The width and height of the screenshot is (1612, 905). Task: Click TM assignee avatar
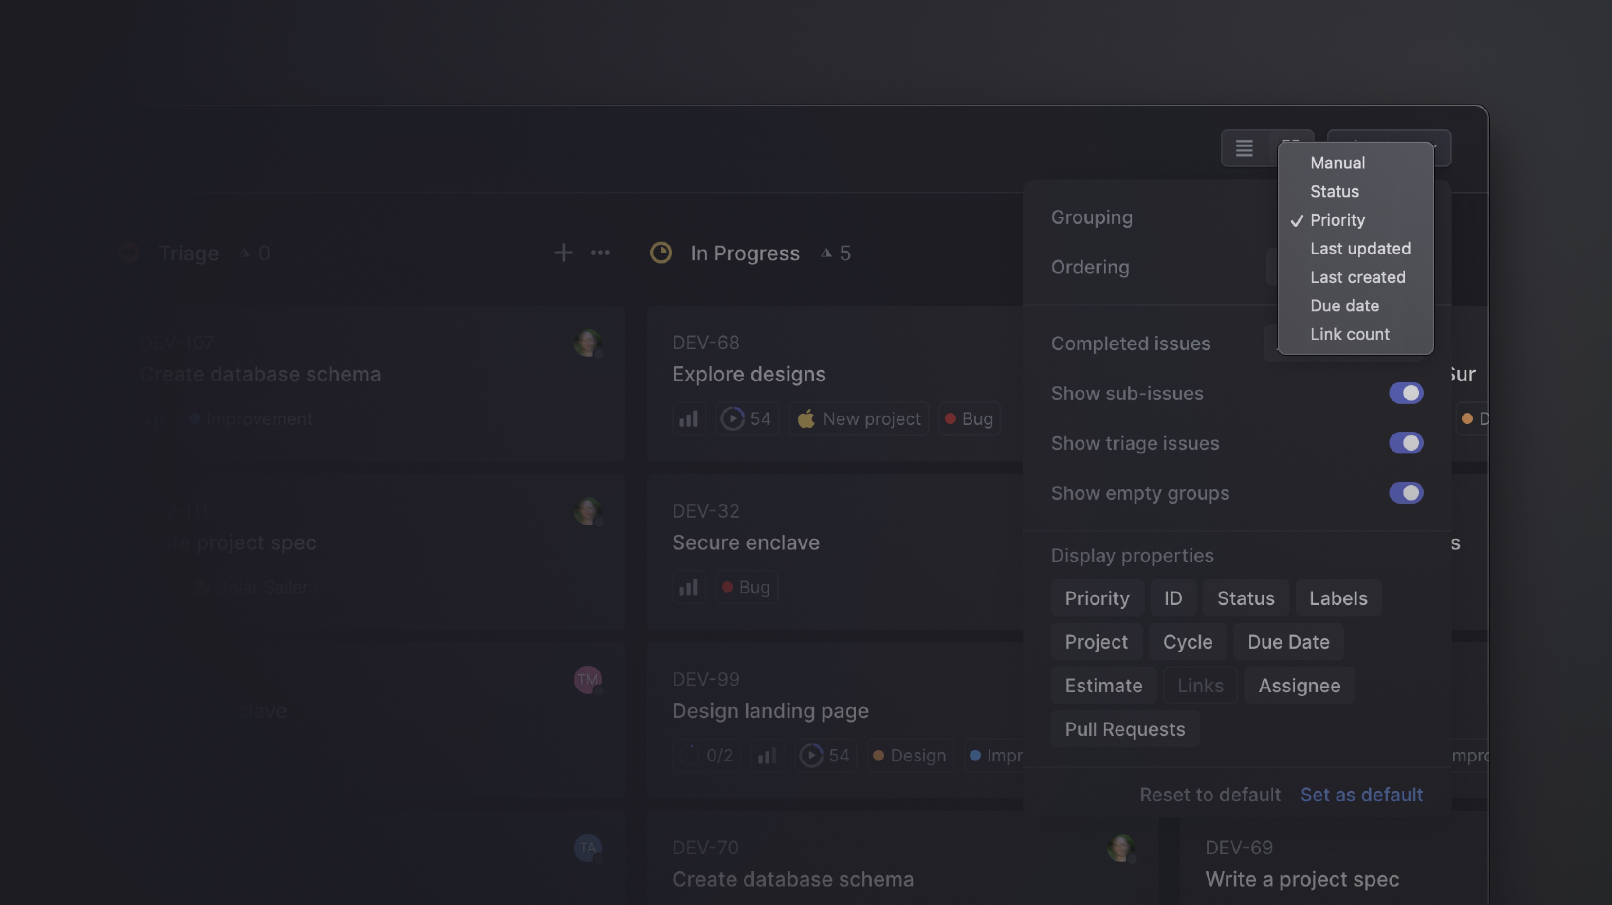tap(587, 679)
